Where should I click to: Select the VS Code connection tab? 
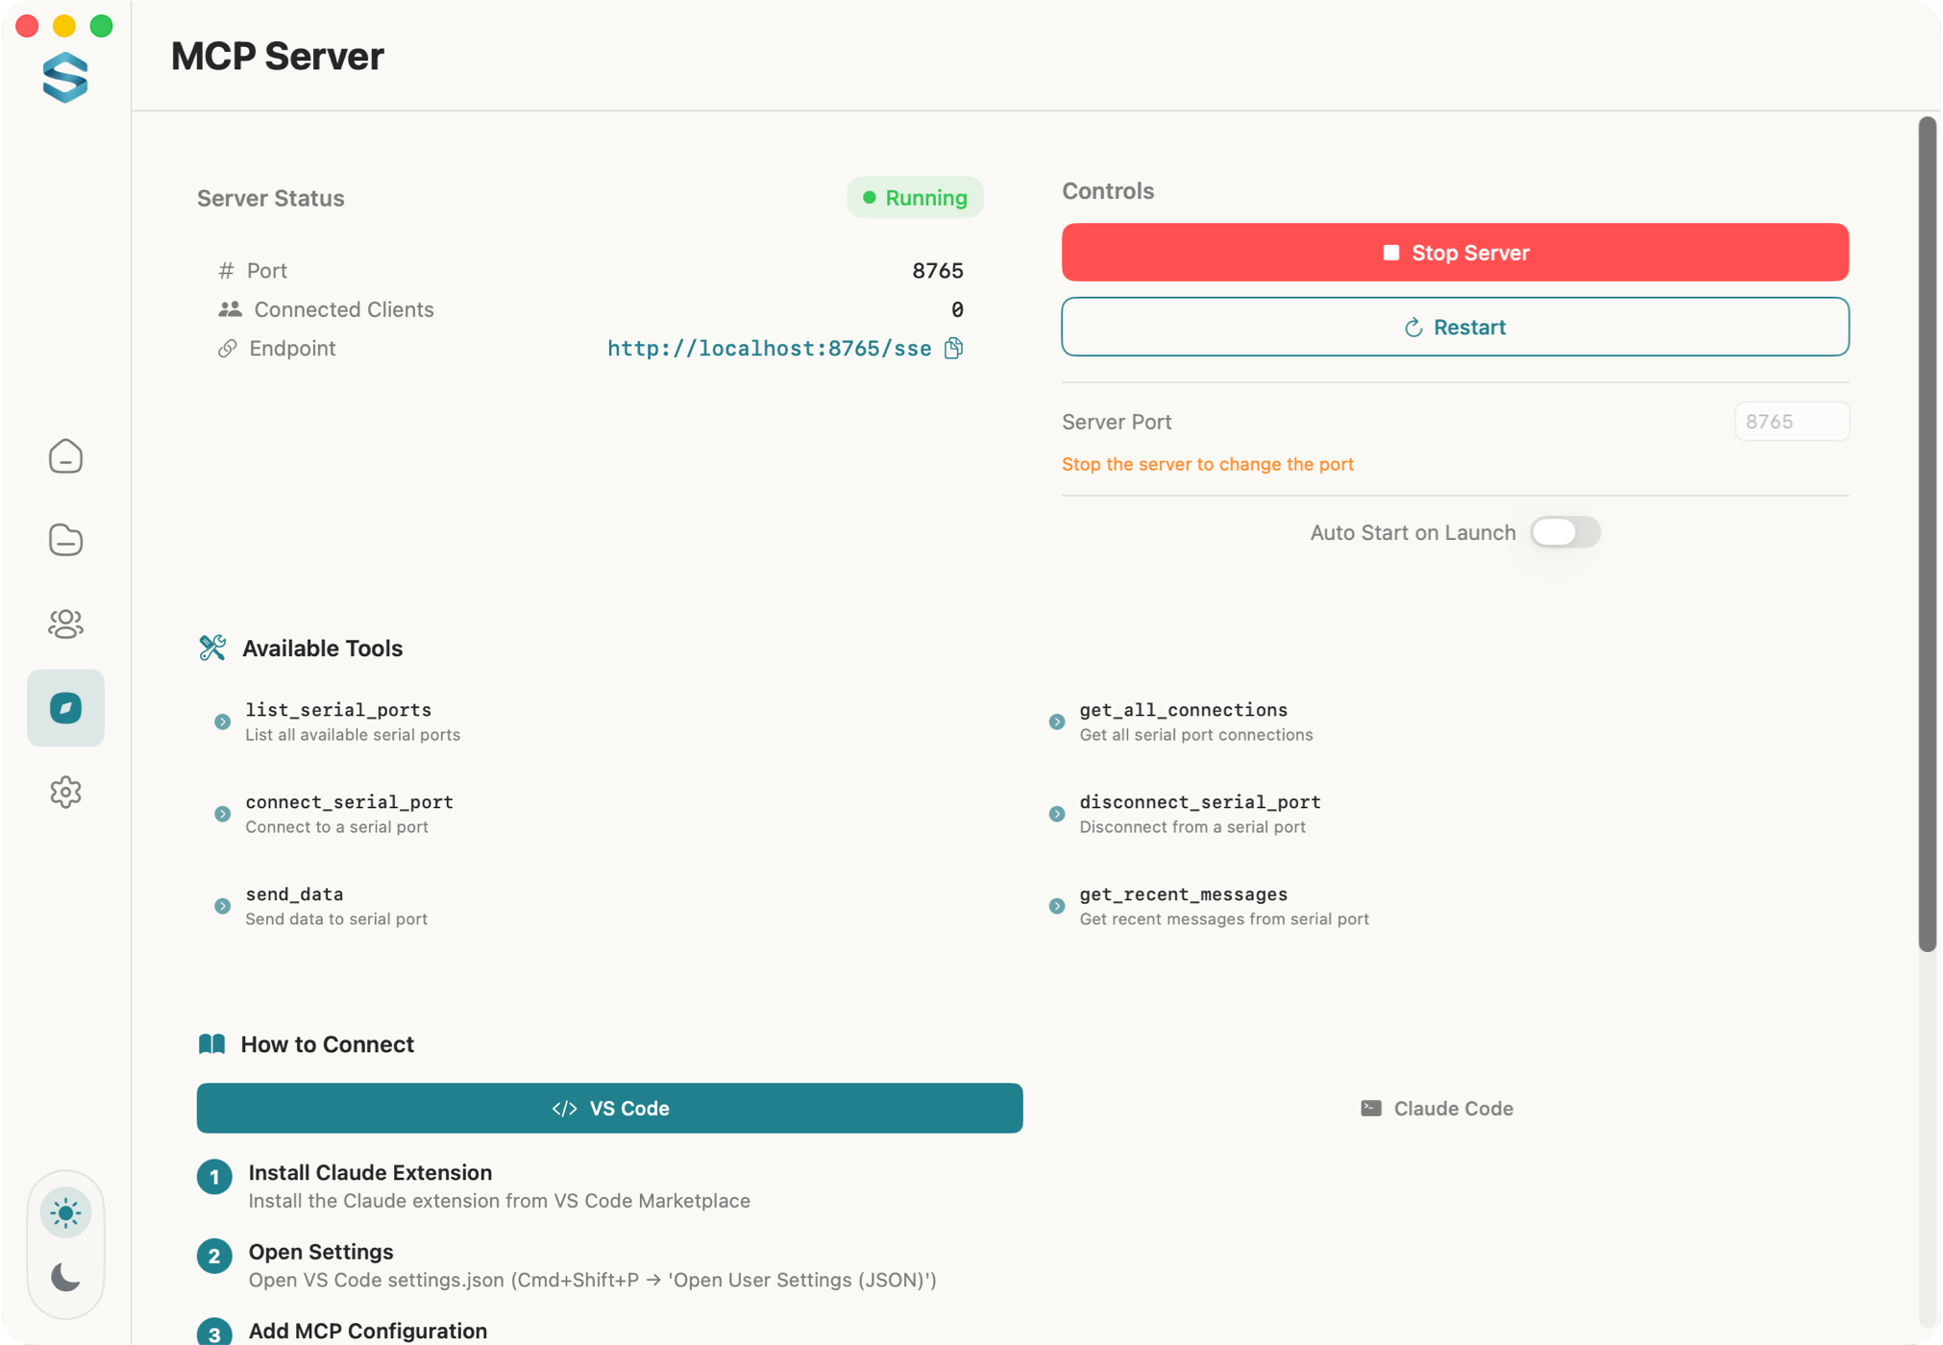pos(609,1108)
